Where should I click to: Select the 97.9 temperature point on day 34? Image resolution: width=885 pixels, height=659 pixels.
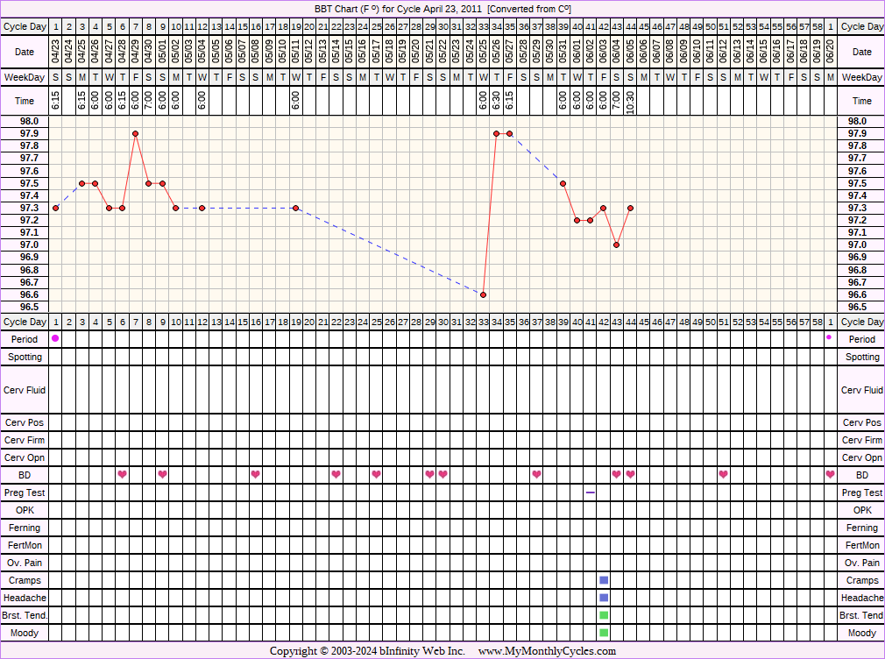[496, 133]
